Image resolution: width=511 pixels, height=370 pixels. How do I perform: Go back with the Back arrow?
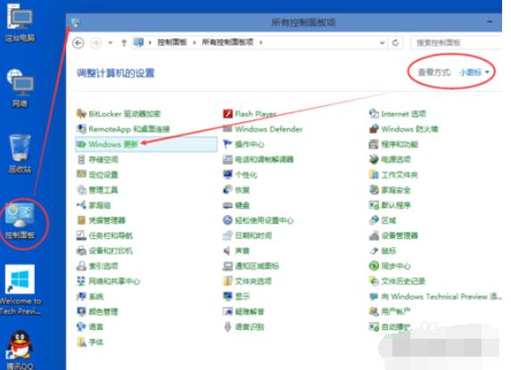78,43
